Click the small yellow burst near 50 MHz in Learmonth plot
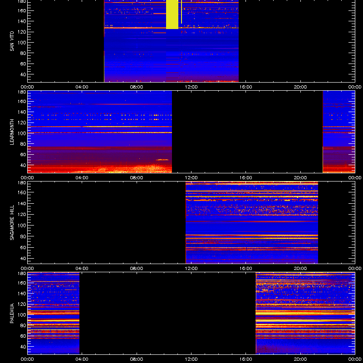 tap(162, 160)
